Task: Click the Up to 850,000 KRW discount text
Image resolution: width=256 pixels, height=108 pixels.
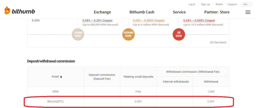Action: pyautogui.click(x=100, y=25)
